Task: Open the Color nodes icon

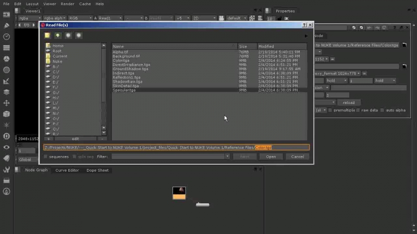Action: pos(6,59)
